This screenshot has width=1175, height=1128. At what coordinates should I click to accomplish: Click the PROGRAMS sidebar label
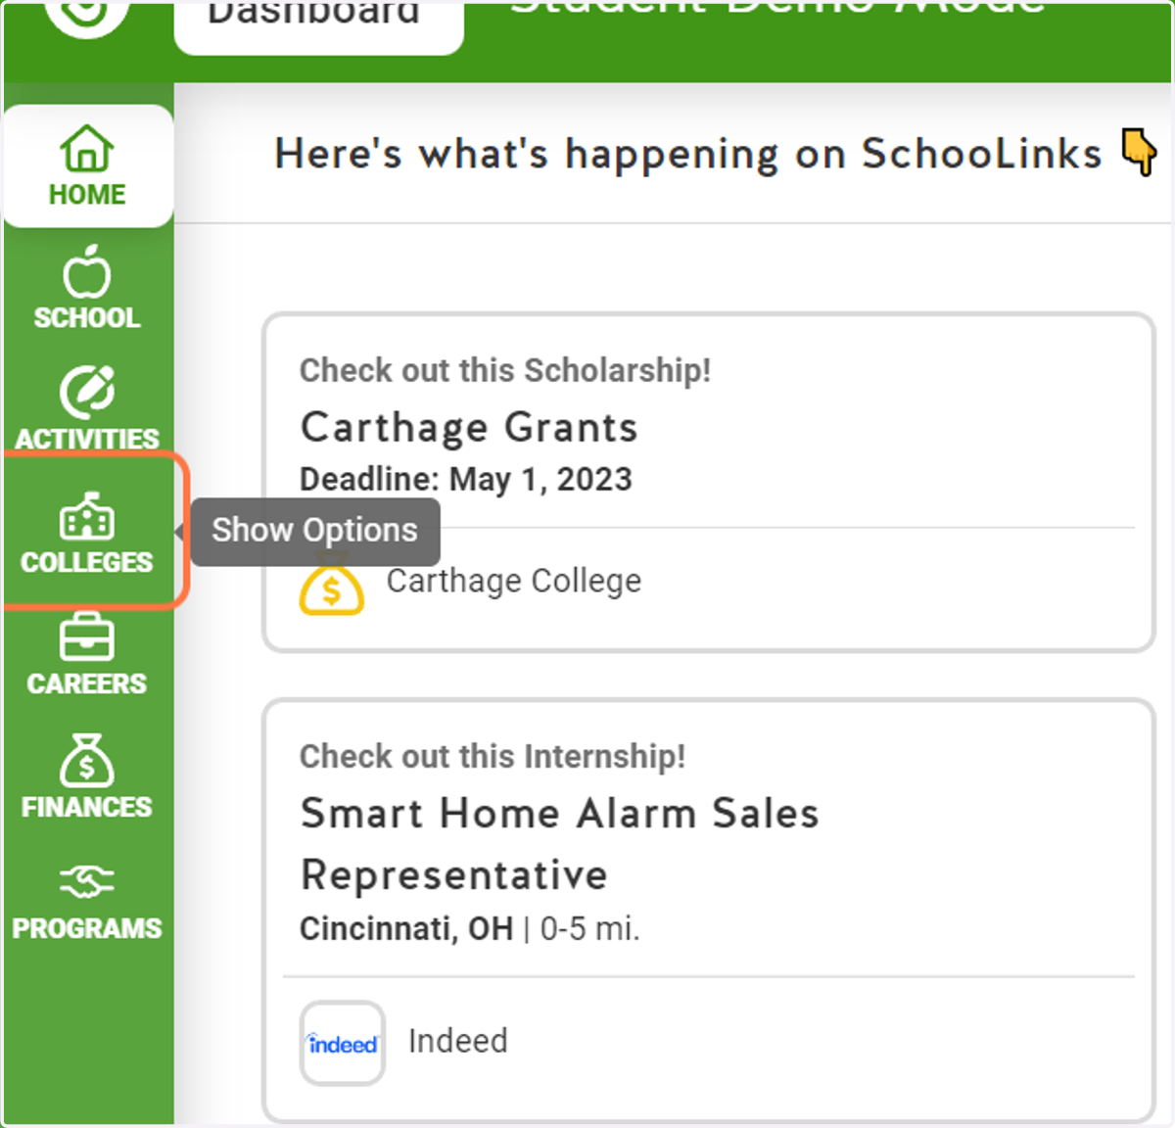coord(87,928)
